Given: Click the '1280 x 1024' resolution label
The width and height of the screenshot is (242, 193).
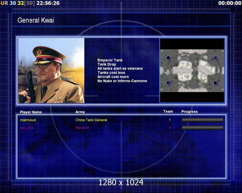Looking at the screenshot, I should [x=121, y=182].
